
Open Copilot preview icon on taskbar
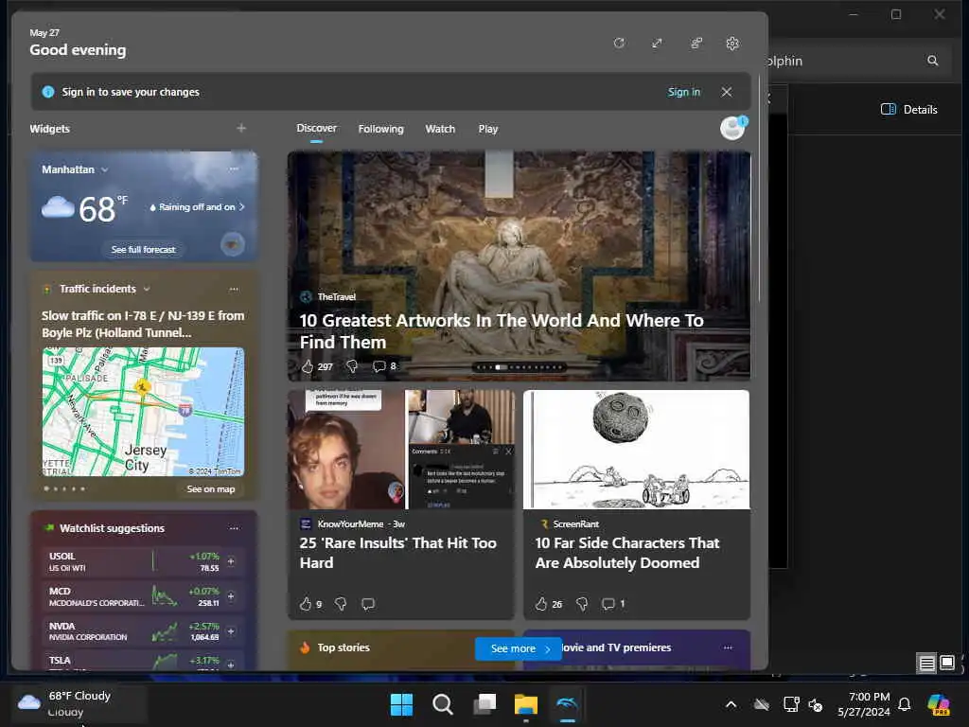coord(939,704)
